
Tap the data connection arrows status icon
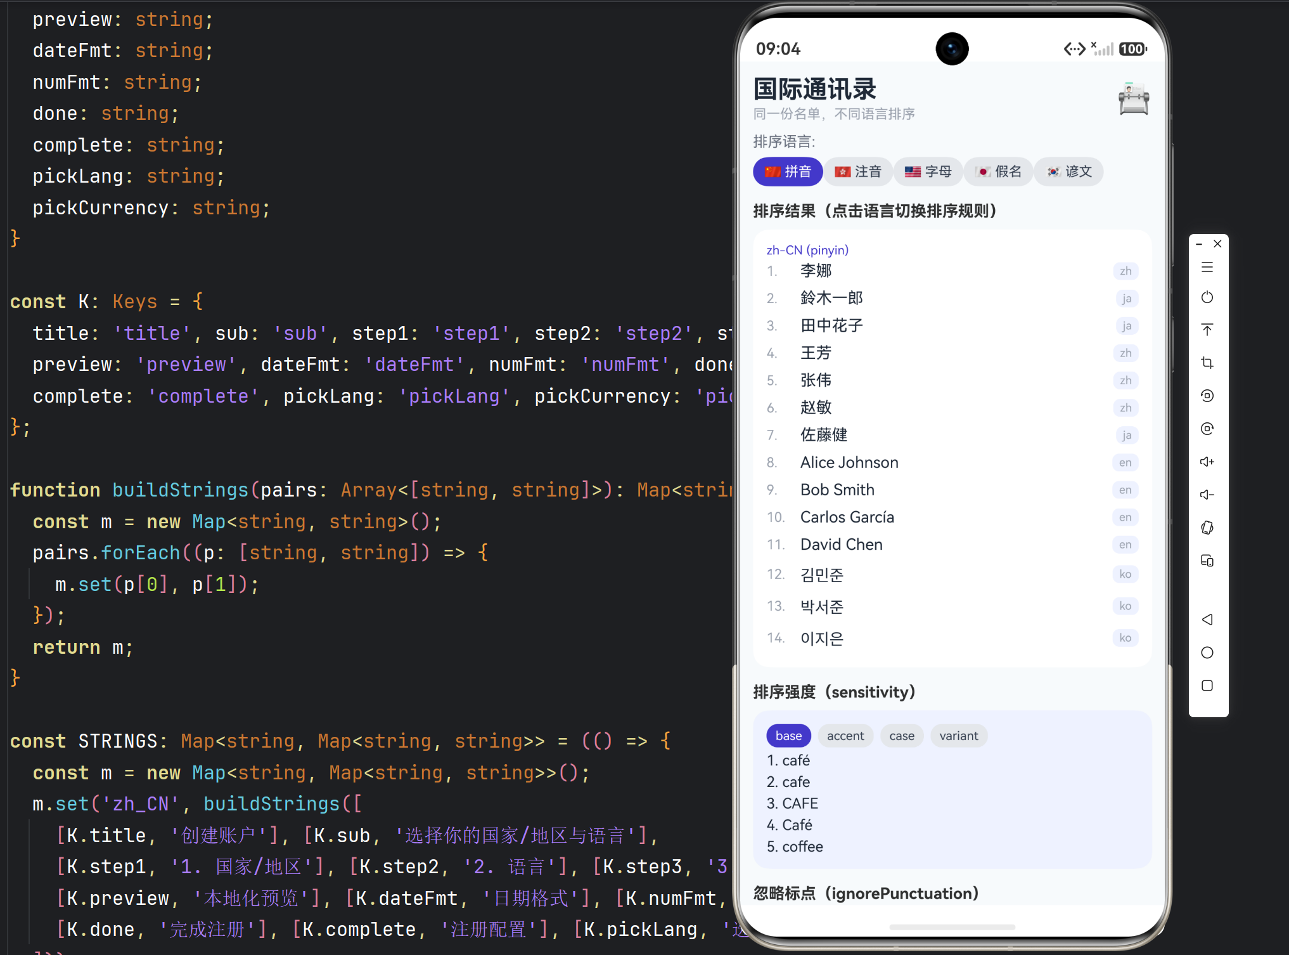click(x=1075, y=49)
